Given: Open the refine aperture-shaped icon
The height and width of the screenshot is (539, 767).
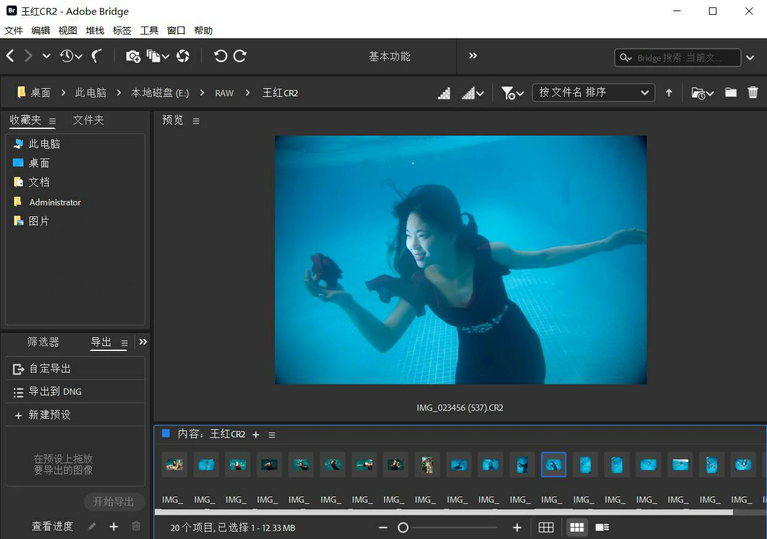Looking at the screenshot, I should (183, 56).
